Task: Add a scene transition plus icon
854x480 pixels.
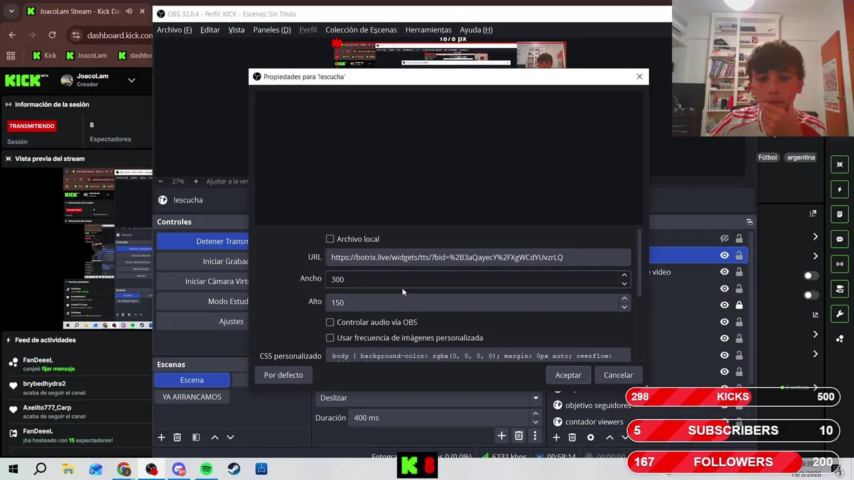Action: 501,436
